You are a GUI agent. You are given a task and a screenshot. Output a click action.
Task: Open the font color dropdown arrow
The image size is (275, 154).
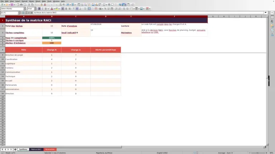tap(54, 9)
